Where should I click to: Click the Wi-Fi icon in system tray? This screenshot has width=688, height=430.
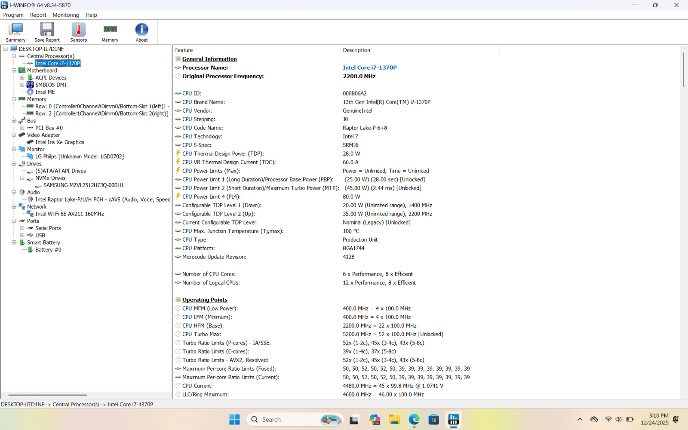click(608, 419)
